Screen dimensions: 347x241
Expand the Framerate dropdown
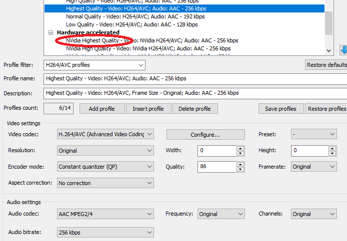pos(313,167)
